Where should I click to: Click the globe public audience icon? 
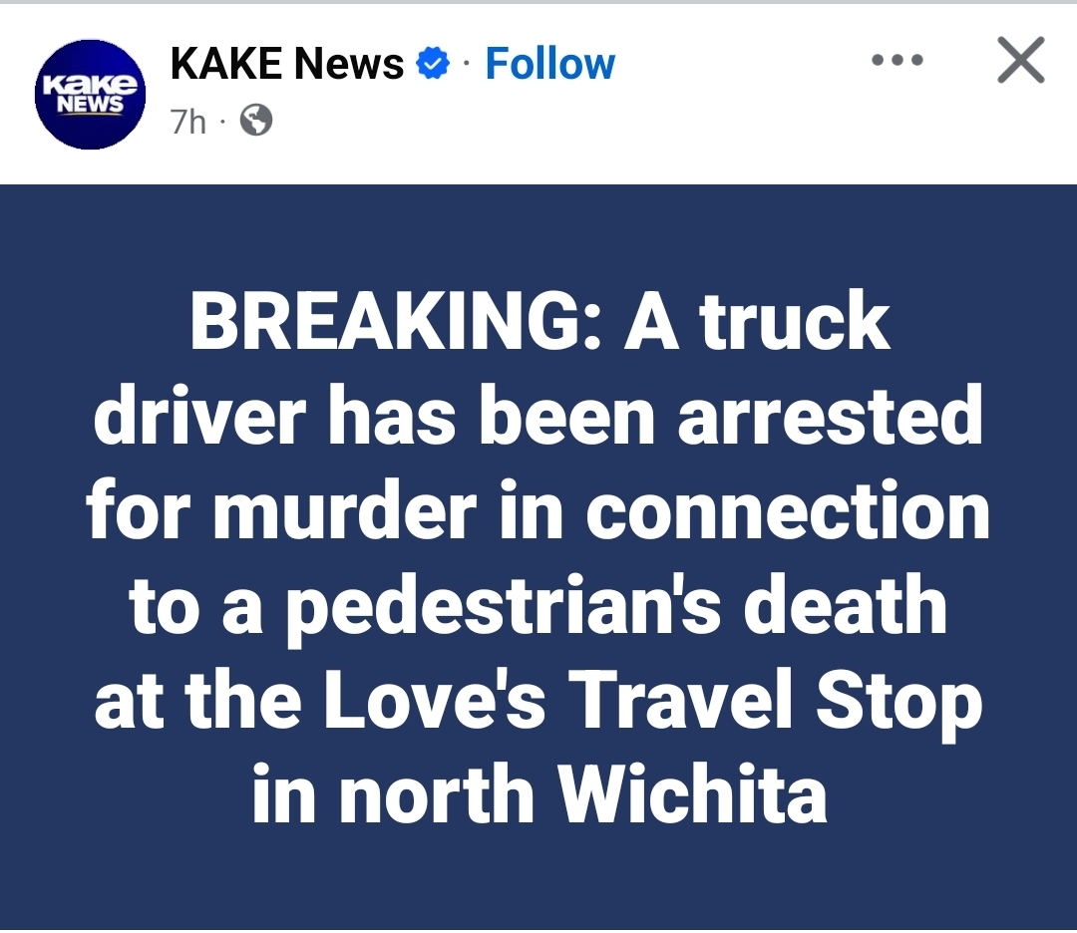[256, 121]
